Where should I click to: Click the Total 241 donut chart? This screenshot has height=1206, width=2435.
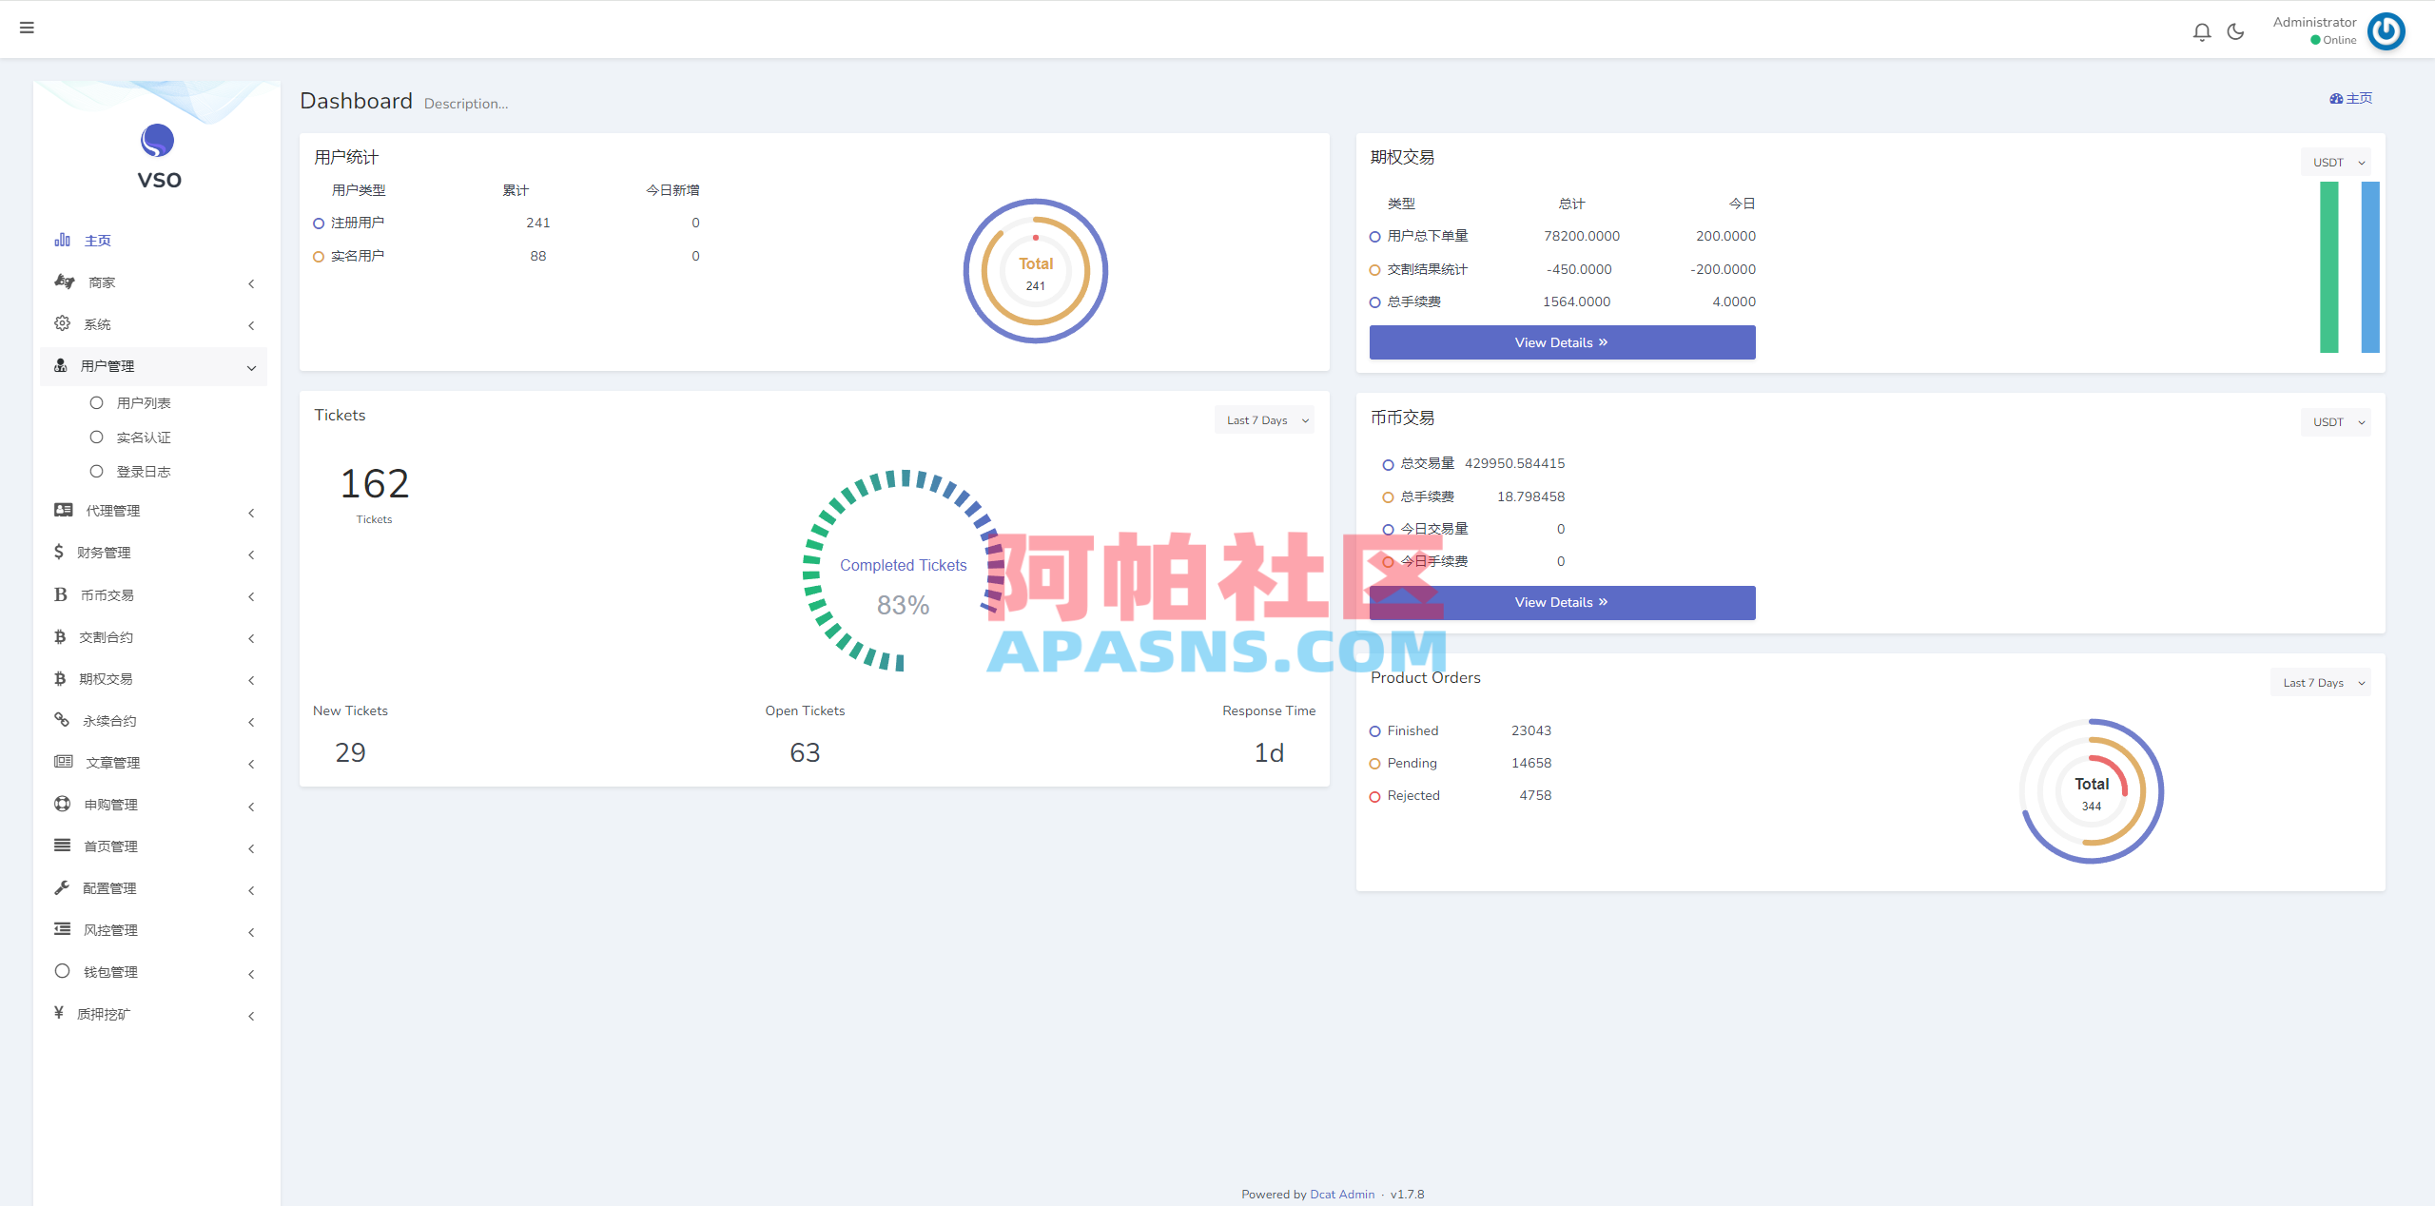pyautogui.click(x=1036, y=271)
